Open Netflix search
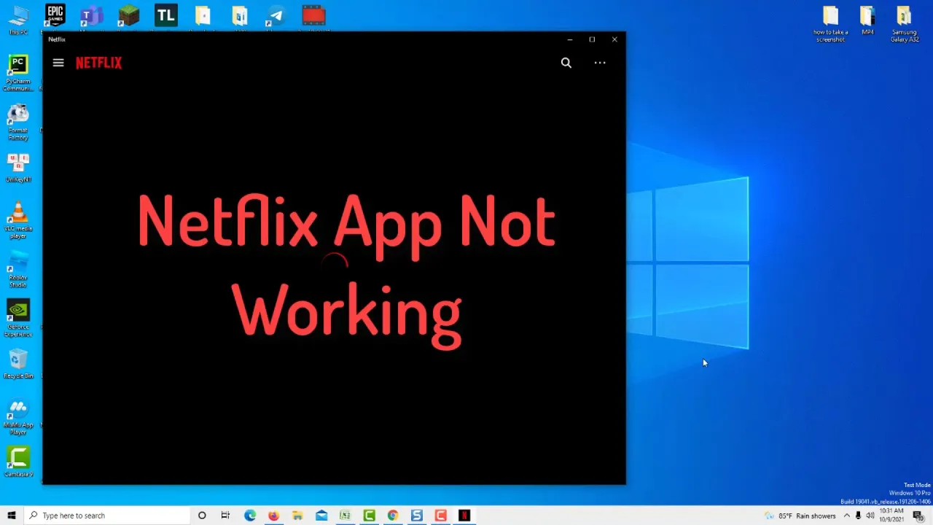Screen dimensions: 933x525 pyautogui.click(x=566, y=63)
